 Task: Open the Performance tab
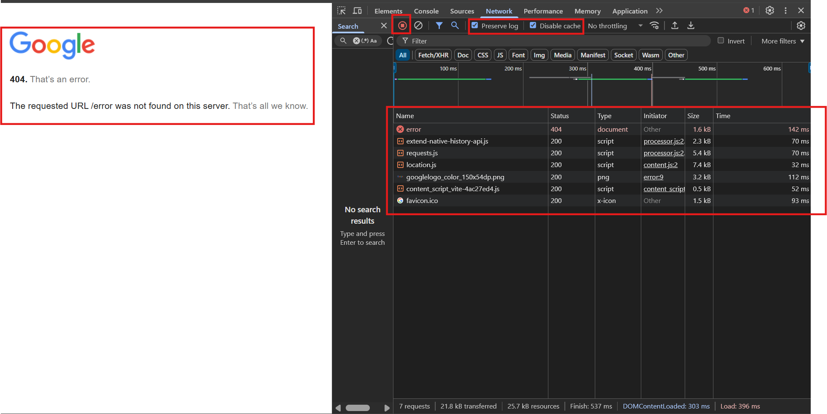pos(543,11)
